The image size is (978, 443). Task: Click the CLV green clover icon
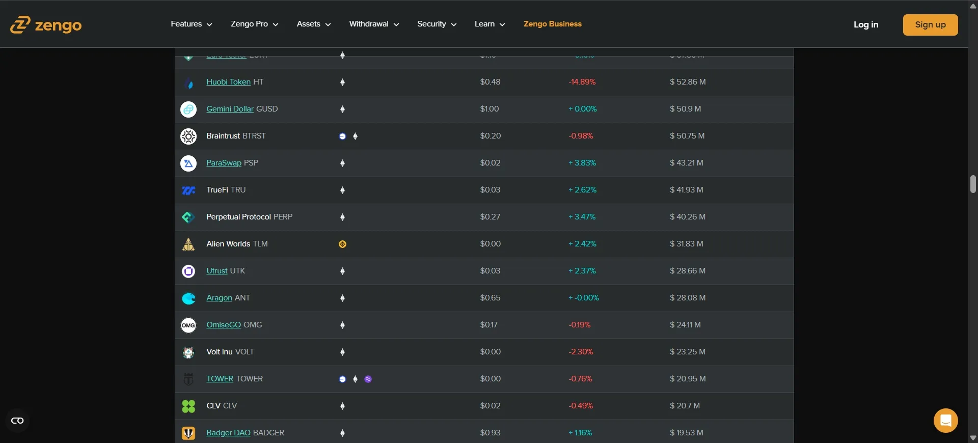[x=188, y=406]
